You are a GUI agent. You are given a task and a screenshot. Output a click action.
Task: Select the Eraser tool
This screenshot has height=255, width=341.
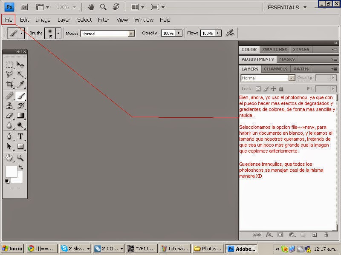[9, 115]
